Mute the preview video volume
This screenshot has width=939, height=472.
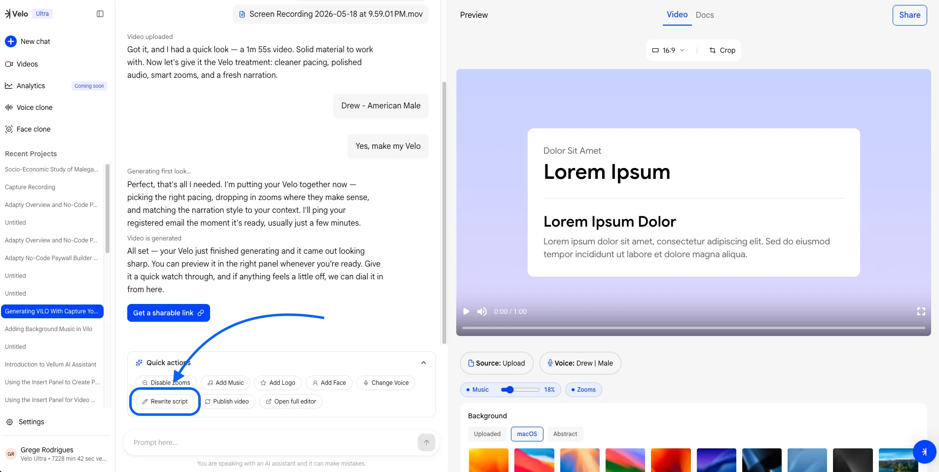(482, 311)
